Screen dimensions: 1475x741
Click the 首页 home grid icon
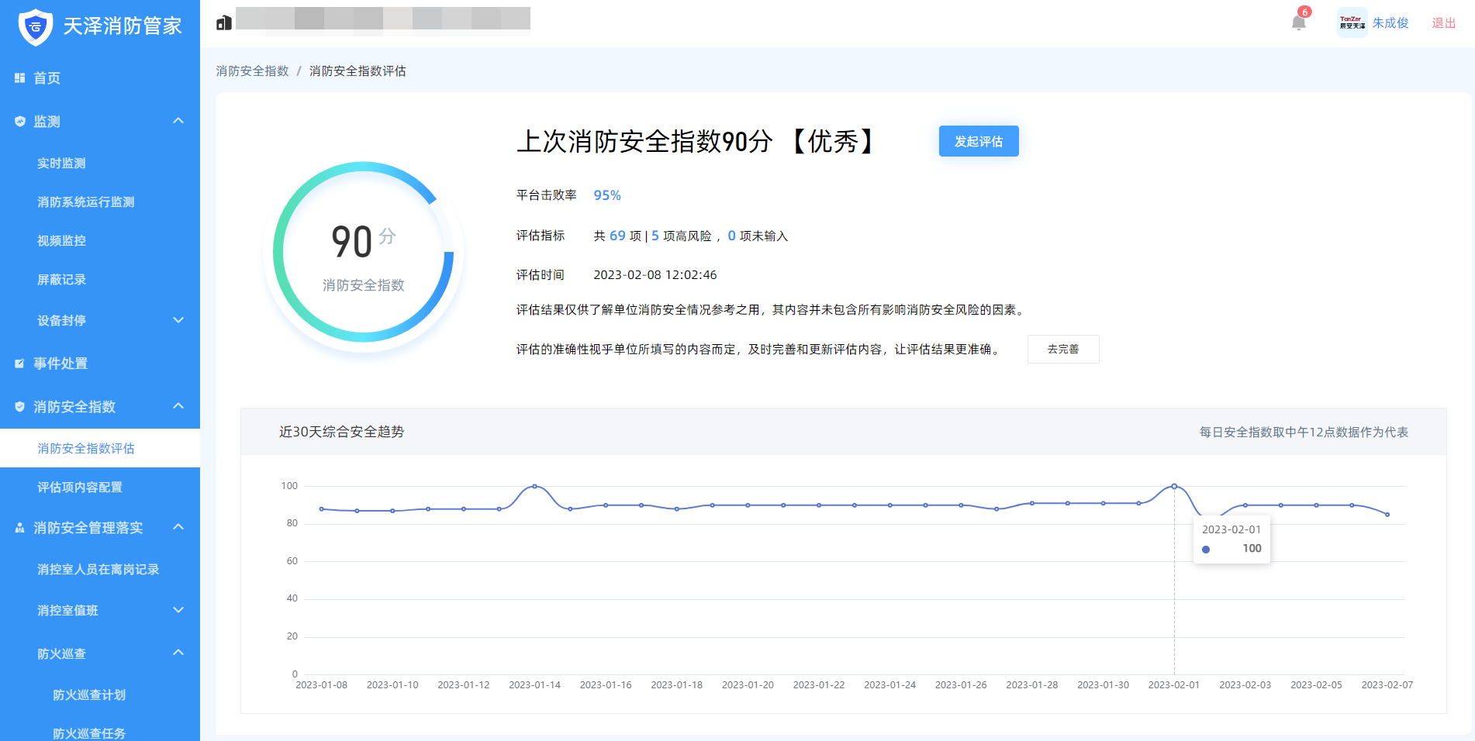point(20,78)
